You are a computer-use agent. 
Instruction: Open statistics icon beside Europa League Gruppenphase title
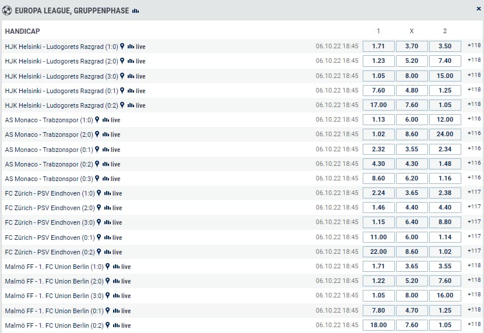click(x=136, y=10)
